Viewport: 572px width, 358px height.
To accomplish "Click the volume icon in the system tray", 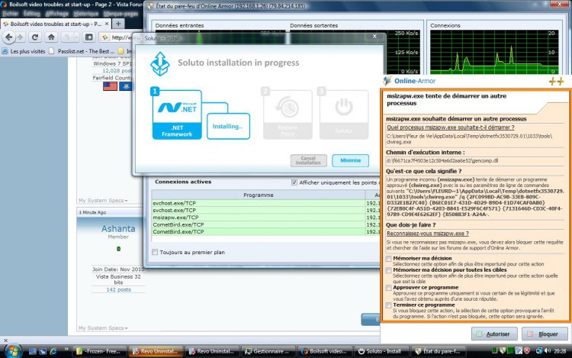I will pyautogui.click(x=547, y=350).
